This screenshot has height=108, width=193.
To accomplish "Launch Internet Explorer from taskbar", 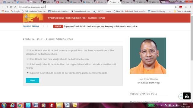I will [12, 105].
